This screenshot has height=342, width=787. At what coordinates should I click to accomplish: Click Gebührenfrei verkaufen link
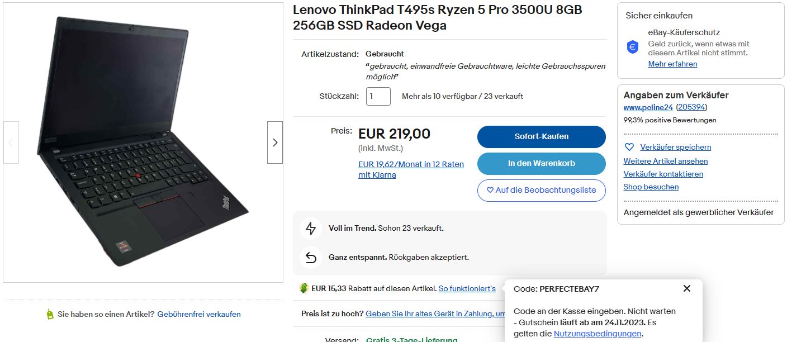point(199,314)
